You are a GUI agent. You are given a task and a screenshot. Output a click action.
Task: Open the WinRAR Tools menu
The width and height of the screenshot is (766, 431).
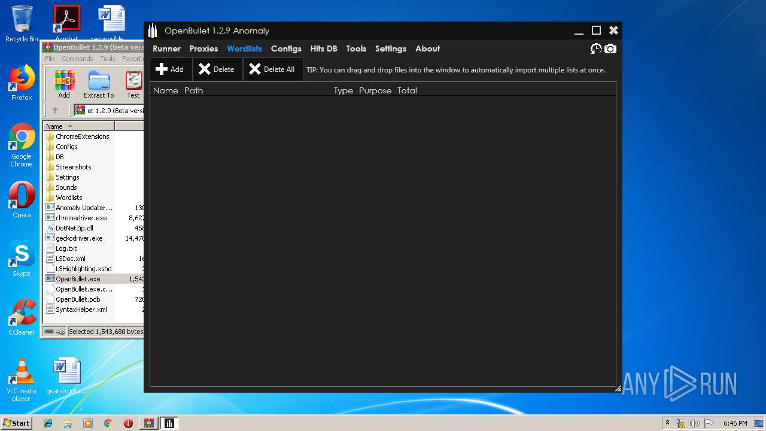108,59
